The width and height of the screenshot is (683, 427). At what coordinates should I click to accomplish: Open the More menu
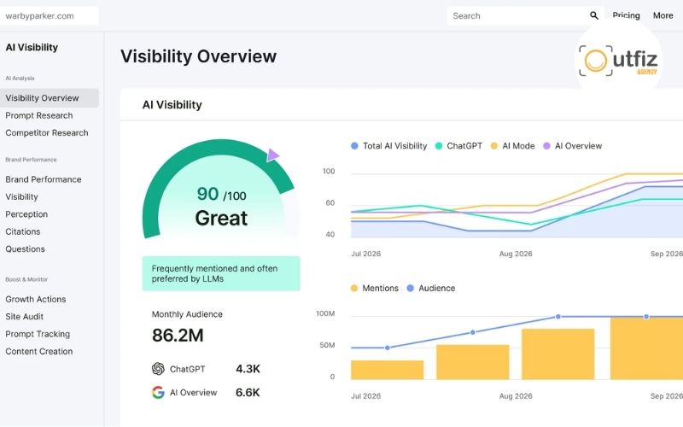tap(663, 15)
